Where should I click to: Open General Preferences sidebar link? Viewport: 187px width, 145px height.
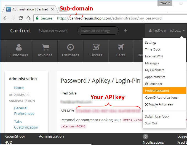[24, 111]
